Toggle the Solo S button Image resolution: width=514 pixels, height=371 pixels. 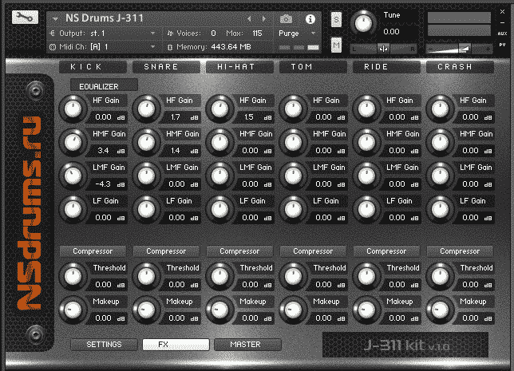coord(336,20)
